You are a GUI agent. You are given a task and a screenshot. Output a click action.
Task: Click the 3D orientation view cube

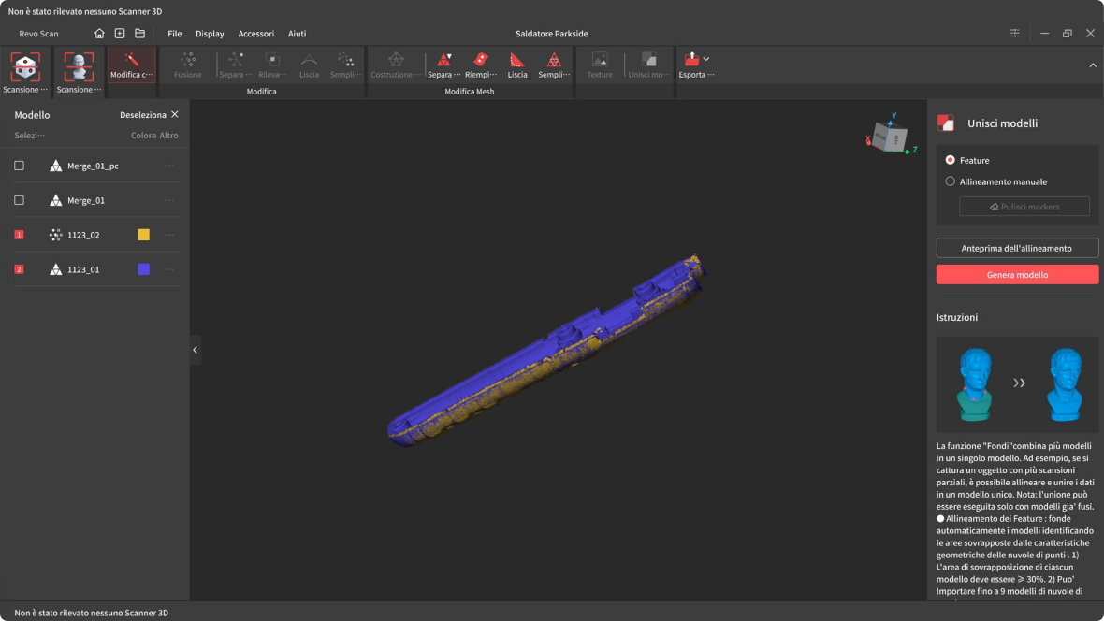coord(889,138)
